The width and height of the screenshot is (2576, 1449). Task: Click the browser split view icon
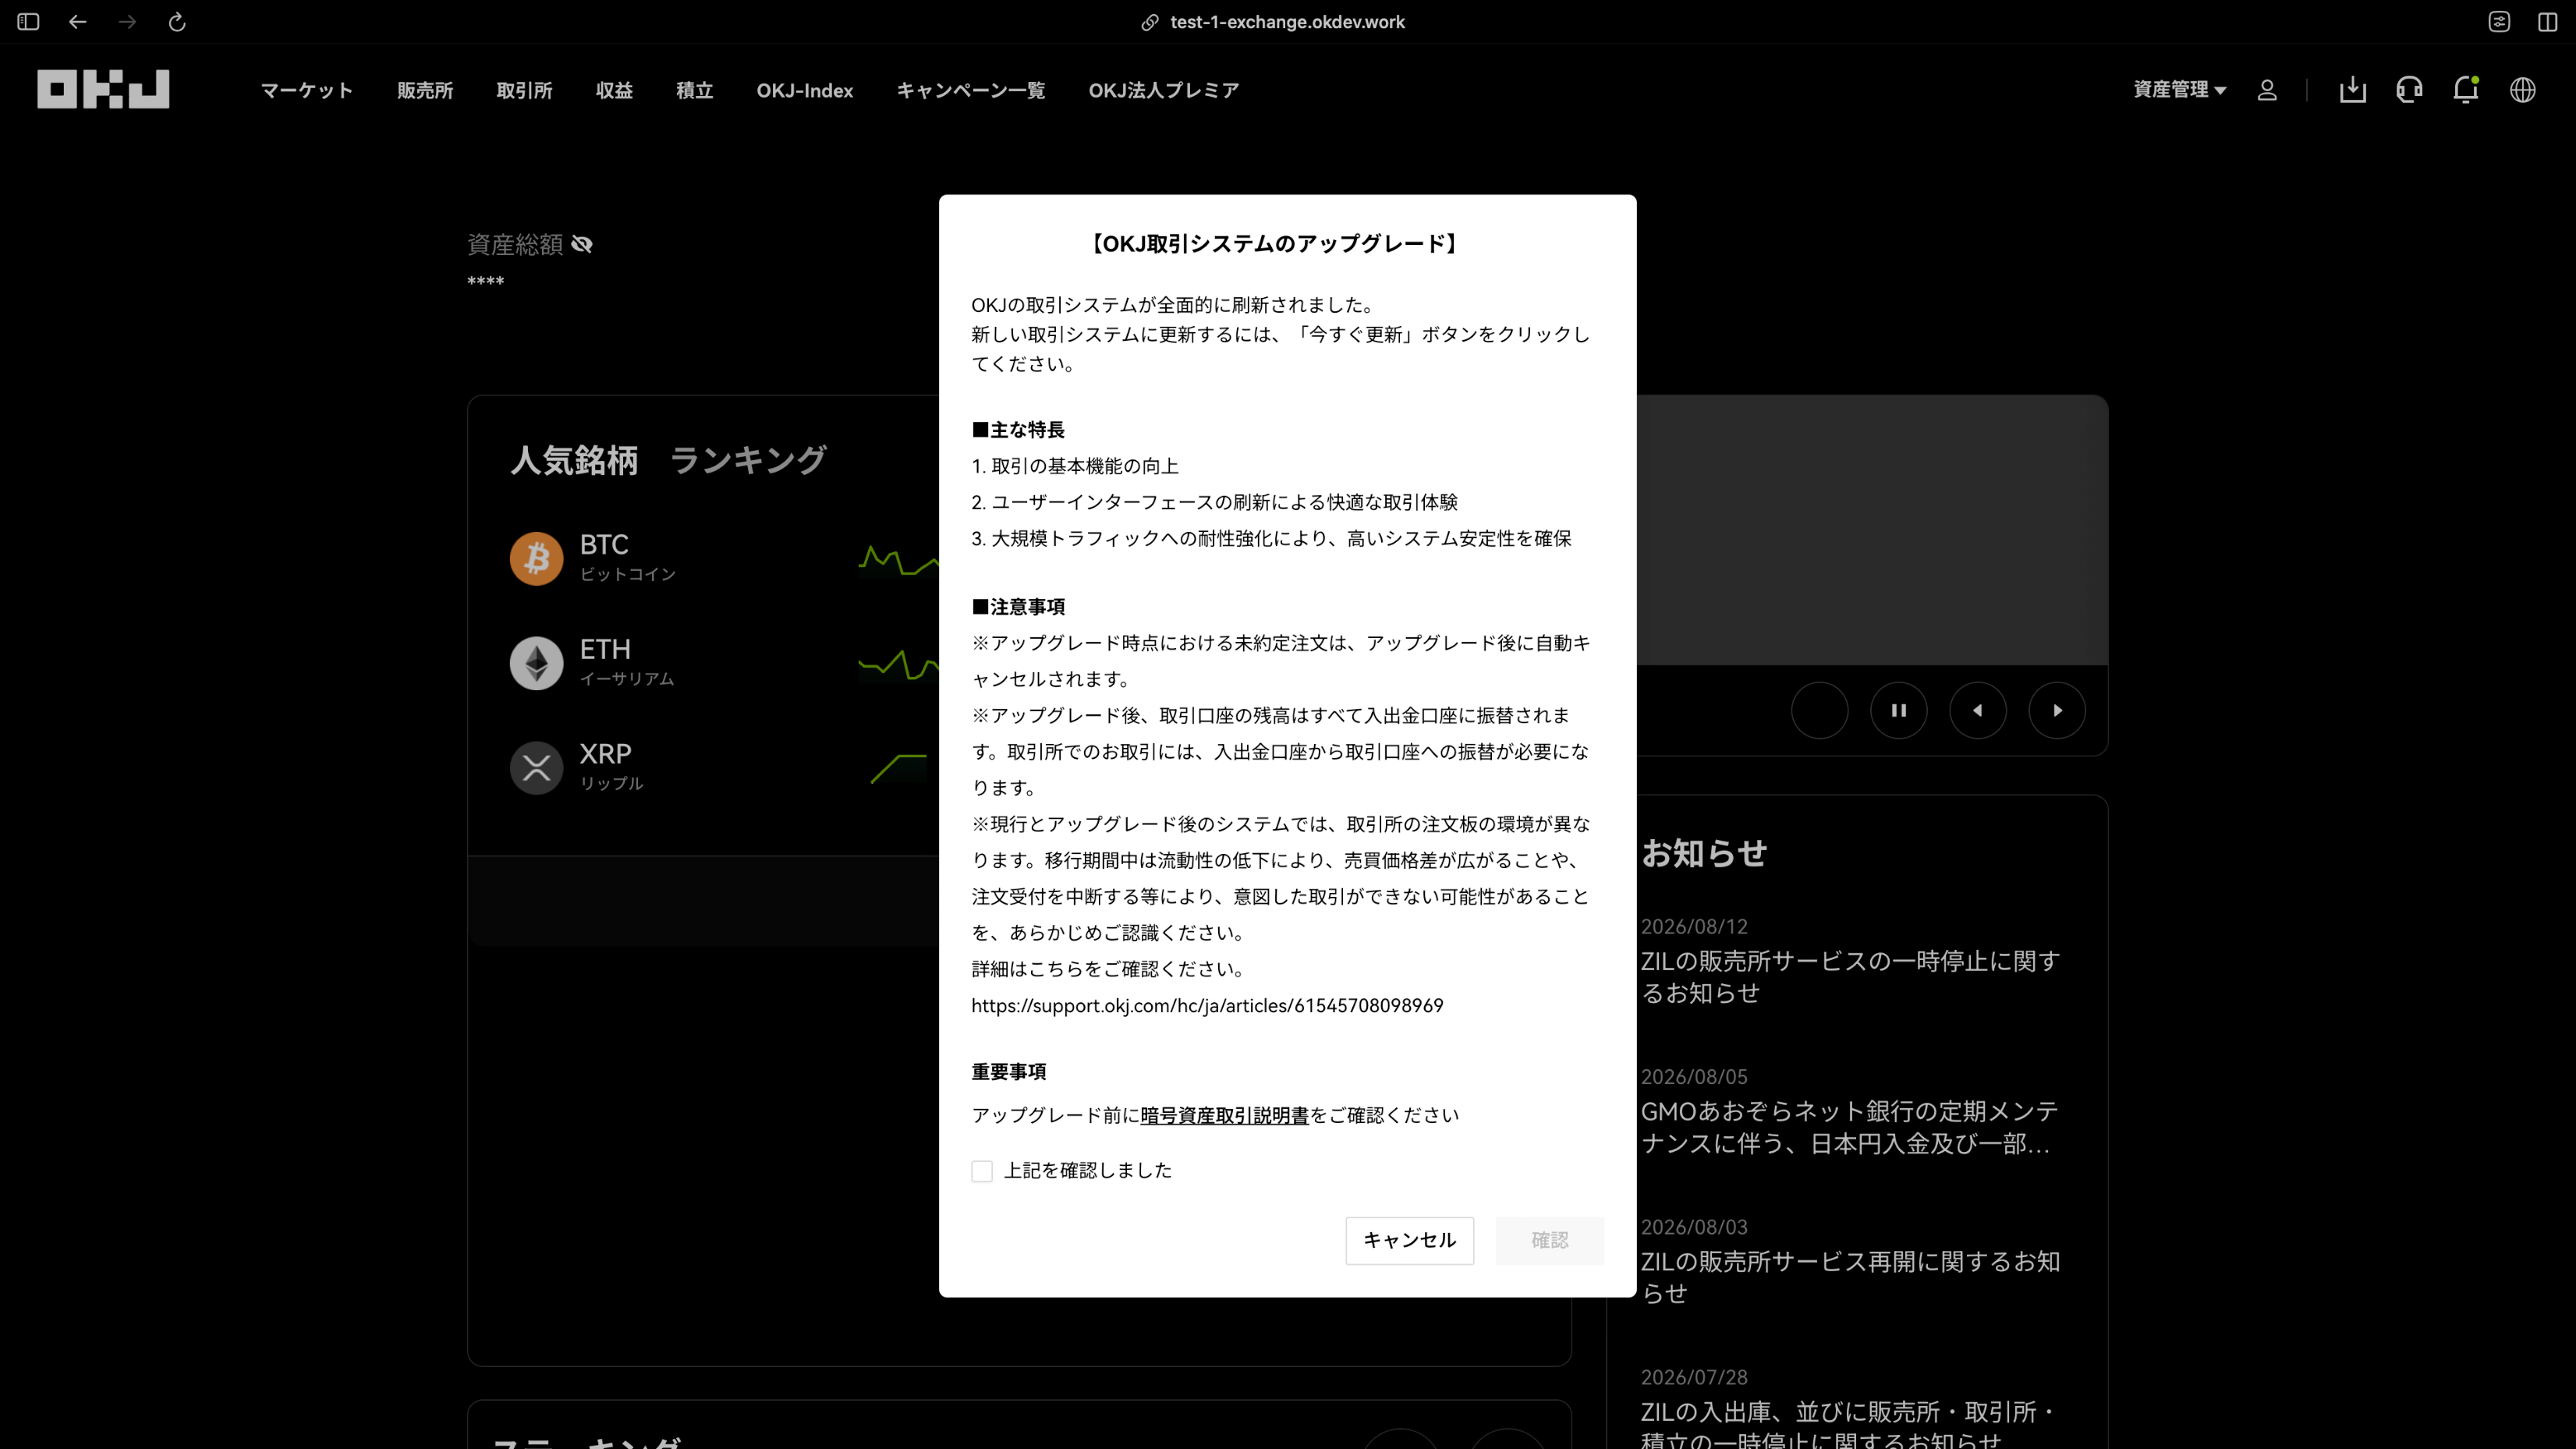click(2548, 22)
